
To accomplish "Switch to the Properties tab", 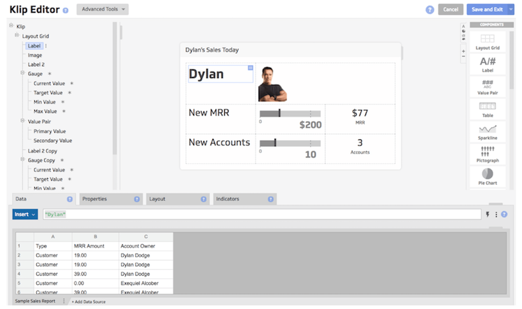I will tap(94, 199).
